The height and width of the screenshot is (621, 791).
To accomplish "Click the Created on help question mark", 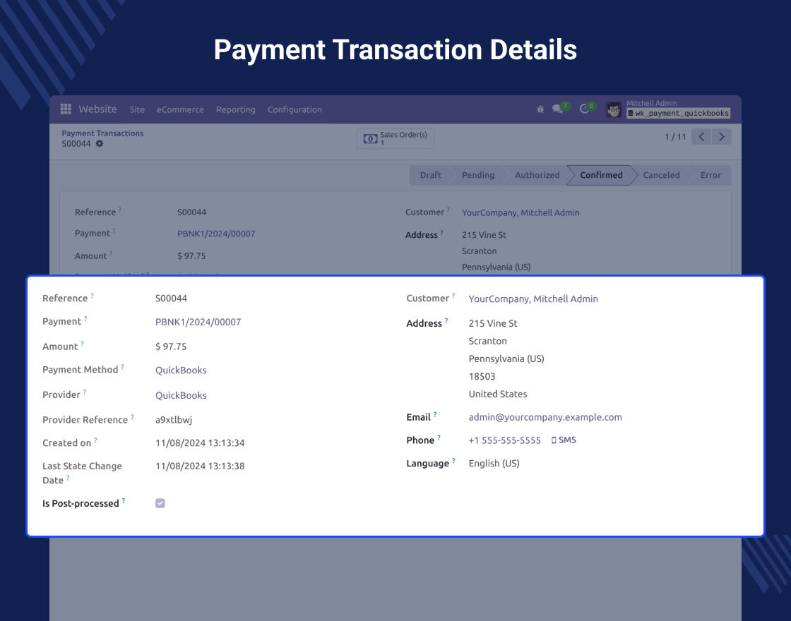I will (95, 440).
